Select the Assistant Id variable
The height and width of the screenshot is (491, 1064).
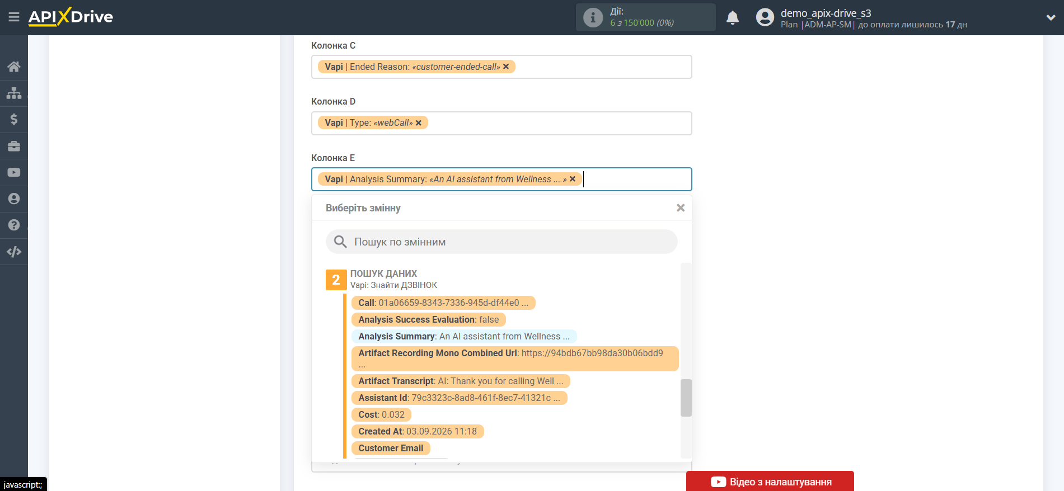[460, 398]
